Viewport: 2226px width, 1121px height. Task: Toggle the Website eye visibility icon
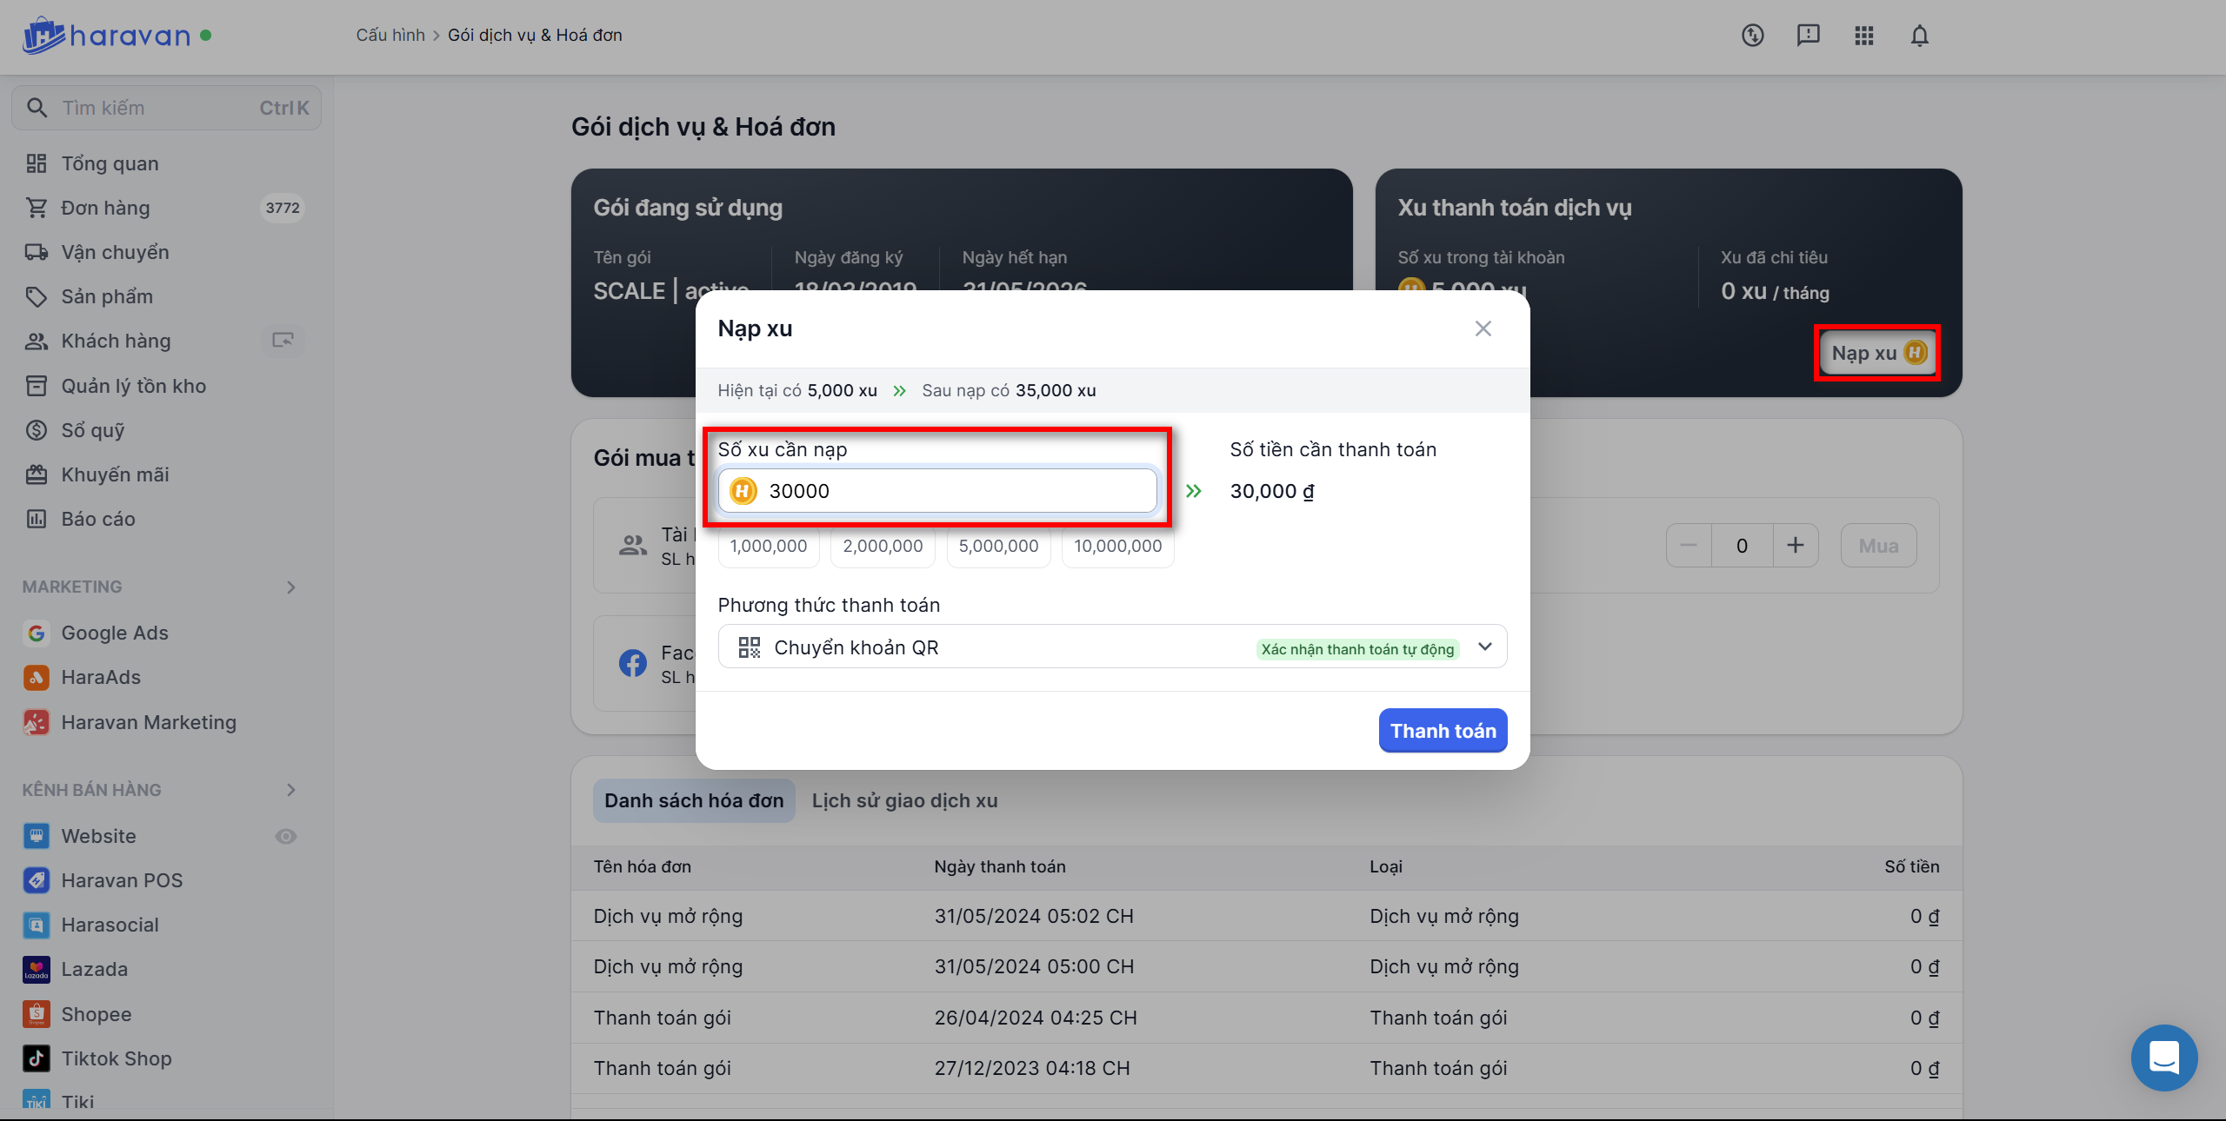[286, 836]
